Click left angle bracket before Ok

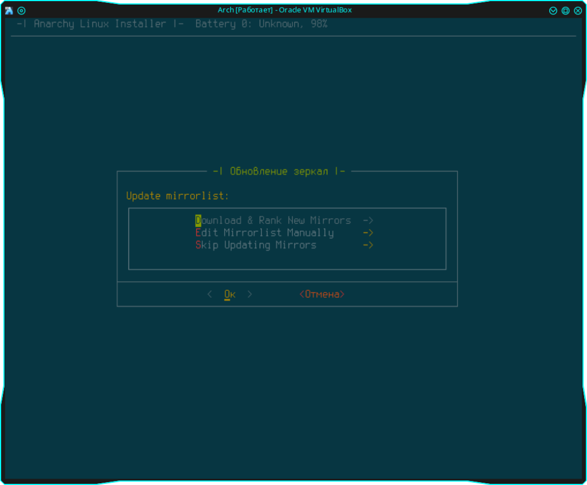(210, 294)
